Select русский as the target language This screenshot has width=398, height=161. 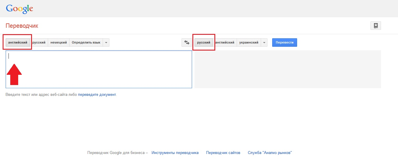pyautogui.click(x=204, y=43)
